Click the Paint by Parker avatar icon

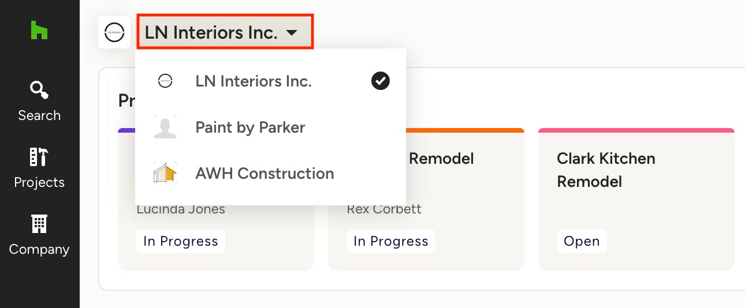(x=165, y=127)
